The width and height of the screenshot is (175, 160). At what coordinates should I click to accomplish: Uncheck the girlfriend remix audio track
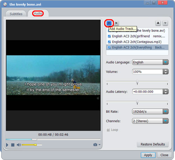tap(109, 36)
